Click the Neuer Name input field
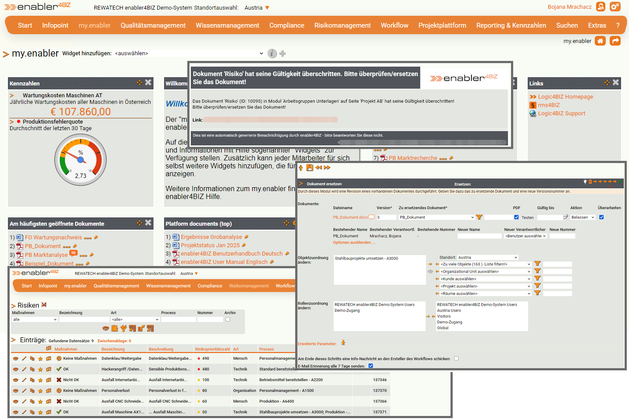 pos(479,236)
